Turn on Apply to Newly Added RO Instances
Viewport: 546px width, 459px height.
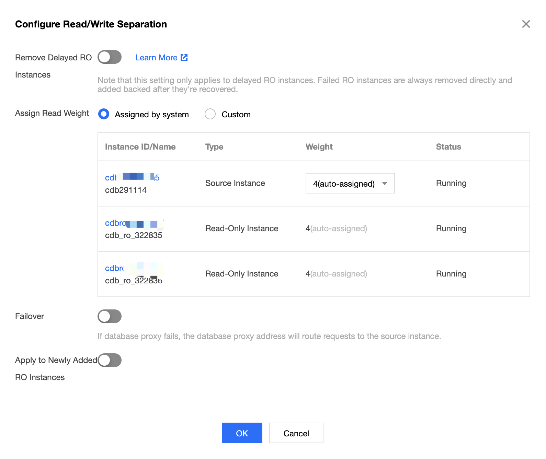pos(110,360)
